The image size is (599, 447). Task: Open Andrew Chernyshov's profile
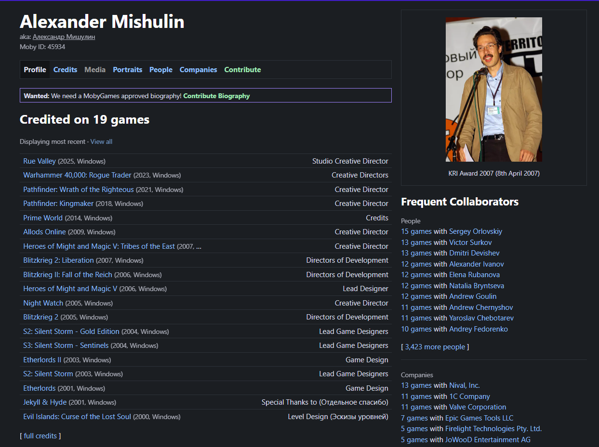point(481,307)
